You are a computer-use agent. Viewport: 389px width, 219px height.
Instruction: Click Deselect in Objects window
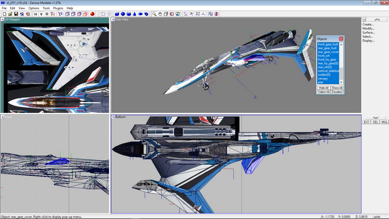coord(337,92)
